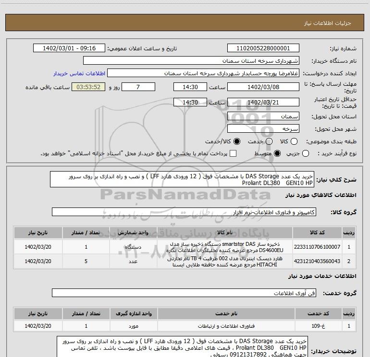
Task: Click delivery province field سمنان
Action: click(263, 116)
